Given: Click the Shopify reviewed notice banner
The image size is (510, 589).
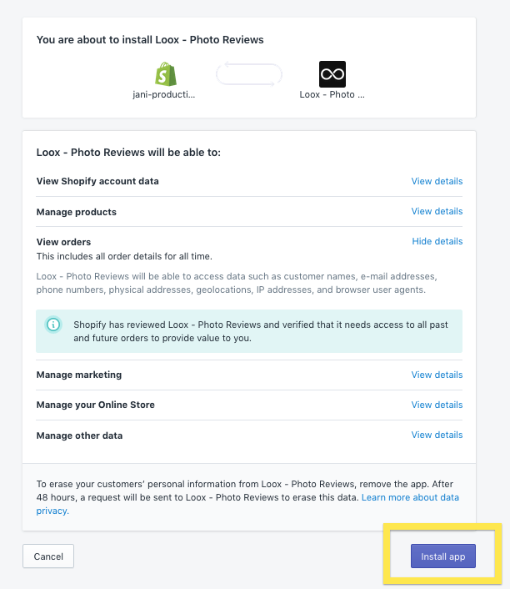Looking at the screenshot, I should coord(249,331).
